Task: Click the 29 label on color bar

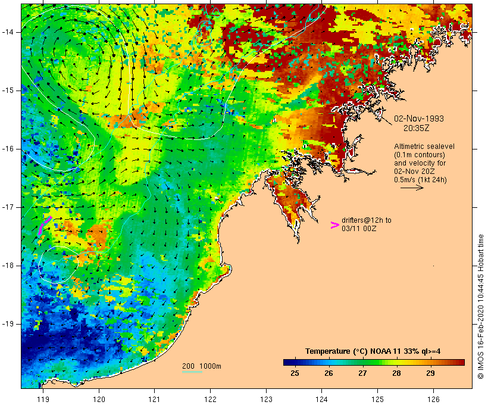Action: (x=430, y=373)
